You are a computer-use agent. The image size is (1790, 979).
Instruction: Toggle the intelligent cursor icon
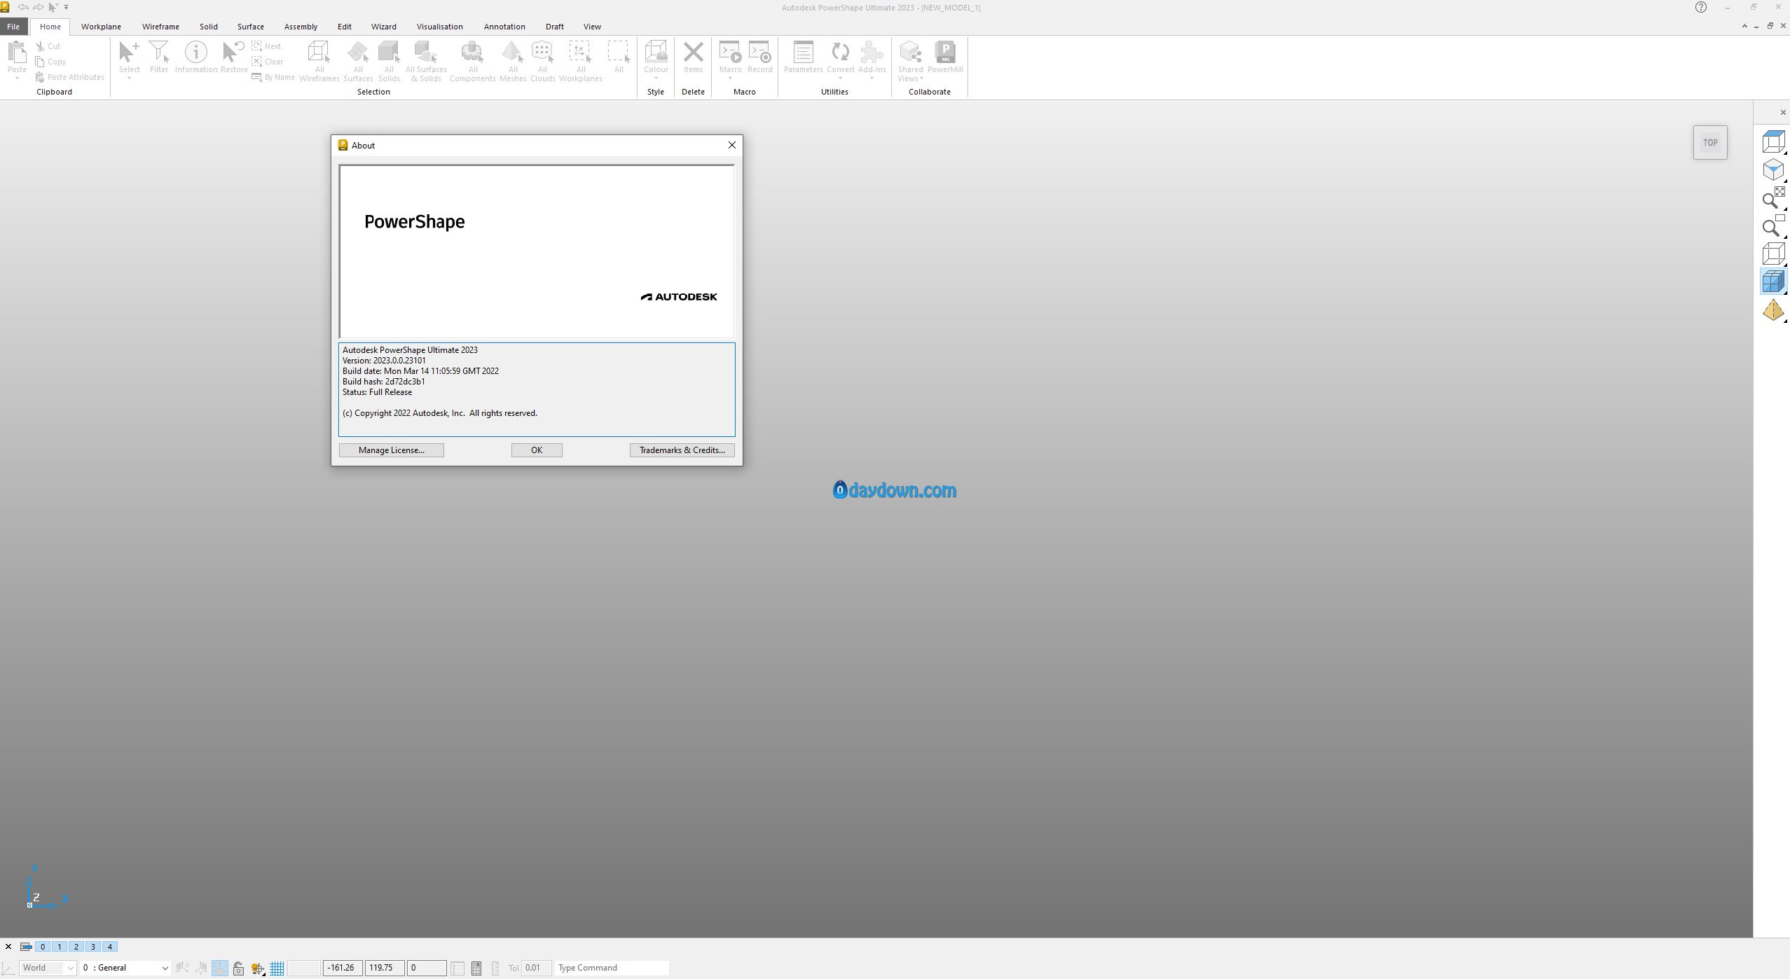point(258,968)
